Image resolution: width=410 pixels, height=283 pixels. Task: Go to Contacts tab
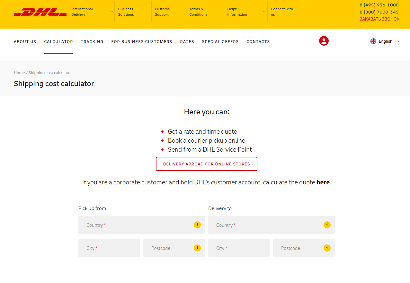pyautogui.click(x=258, y=41)
